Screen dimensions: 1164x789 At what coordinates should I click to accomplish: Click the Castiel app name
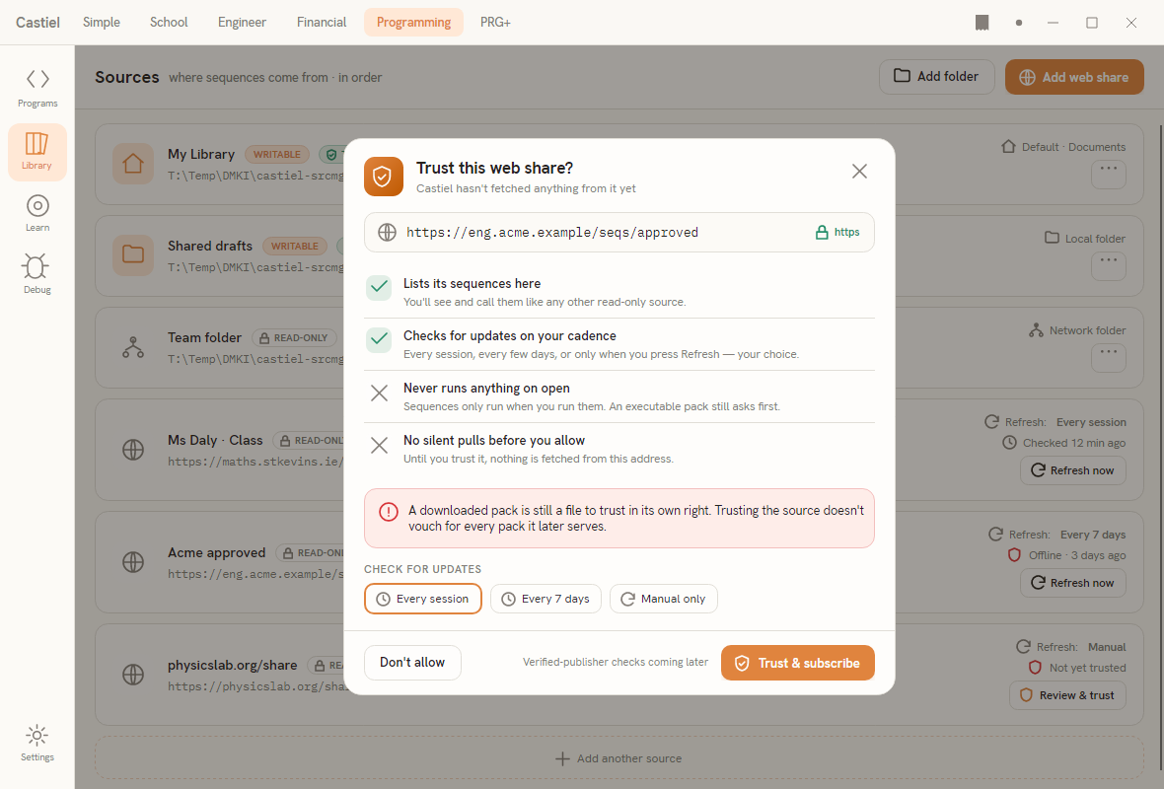pyautogui.click(x=37, y=23)
